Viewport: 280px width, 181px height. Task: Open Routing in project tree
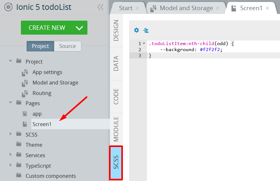click(x=42, y=93)
